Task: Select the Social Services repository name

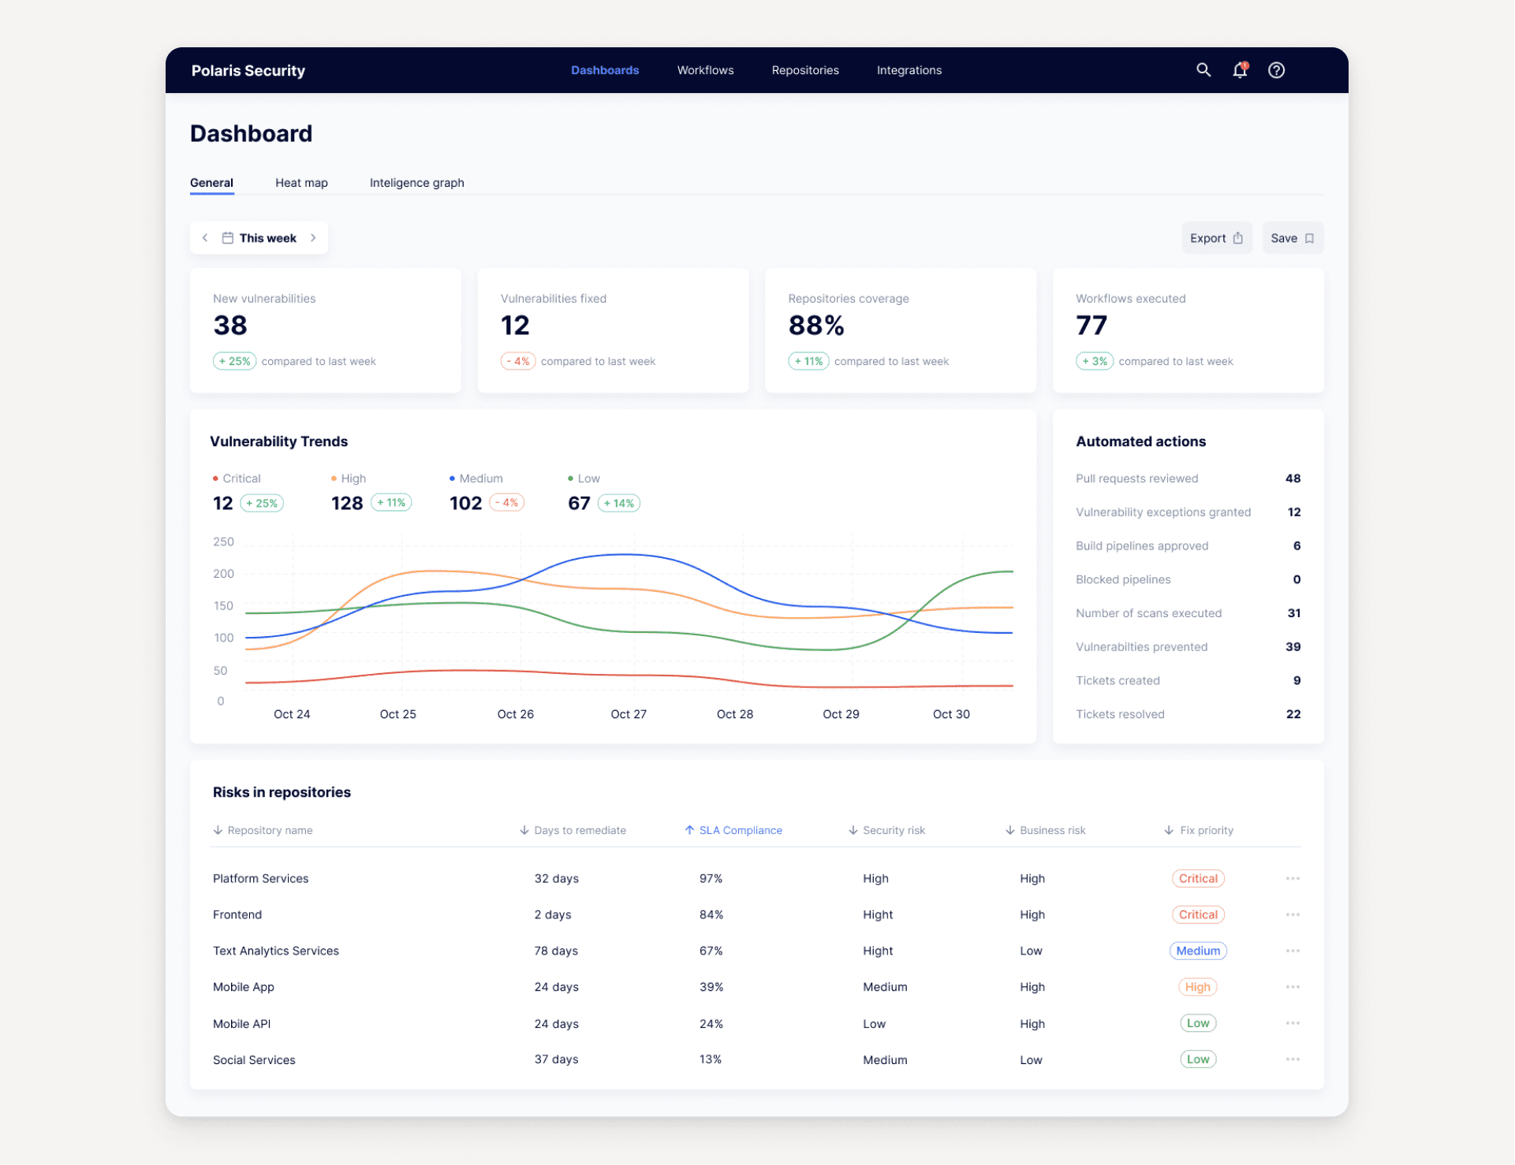Action: (254, 1060)
